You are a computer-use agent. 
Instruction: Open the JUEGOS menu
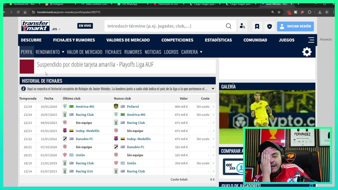tap(287, 40)
